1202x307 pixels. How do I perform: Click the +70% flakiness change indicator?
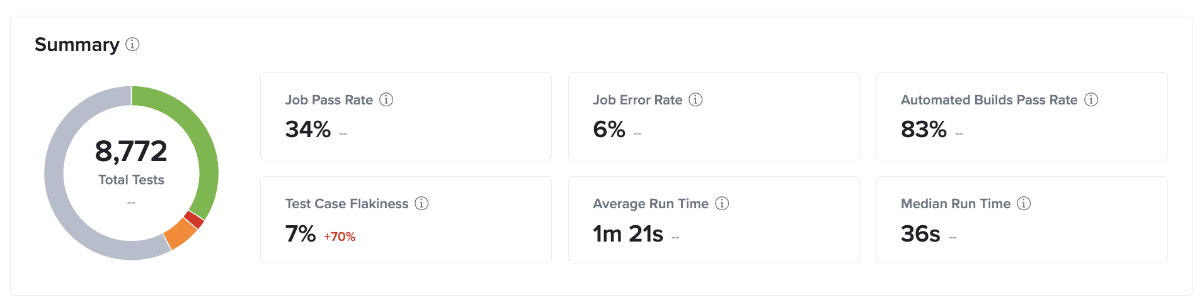[x=340, y=237]
